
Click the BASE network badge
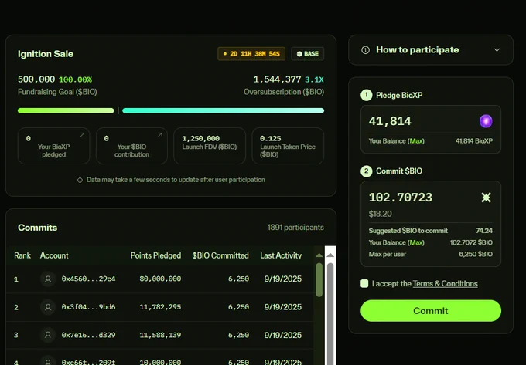click(x=308, y=54)
